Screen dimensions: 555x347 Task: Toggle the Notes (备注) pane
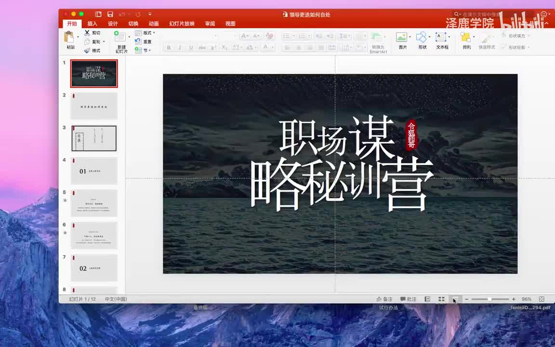384,299
